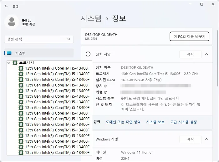Viewport: 219px width, 162px height.
Task: Click the 설정 검색 input field
Action: 39,39
